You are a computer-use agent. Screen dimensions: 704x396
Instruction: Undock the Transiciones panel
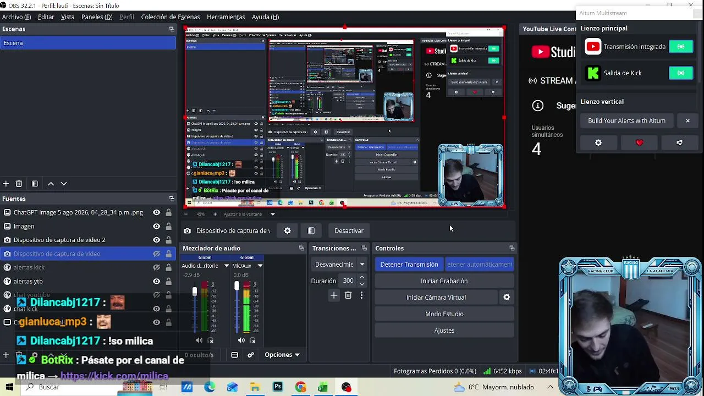tap(364, 249)
